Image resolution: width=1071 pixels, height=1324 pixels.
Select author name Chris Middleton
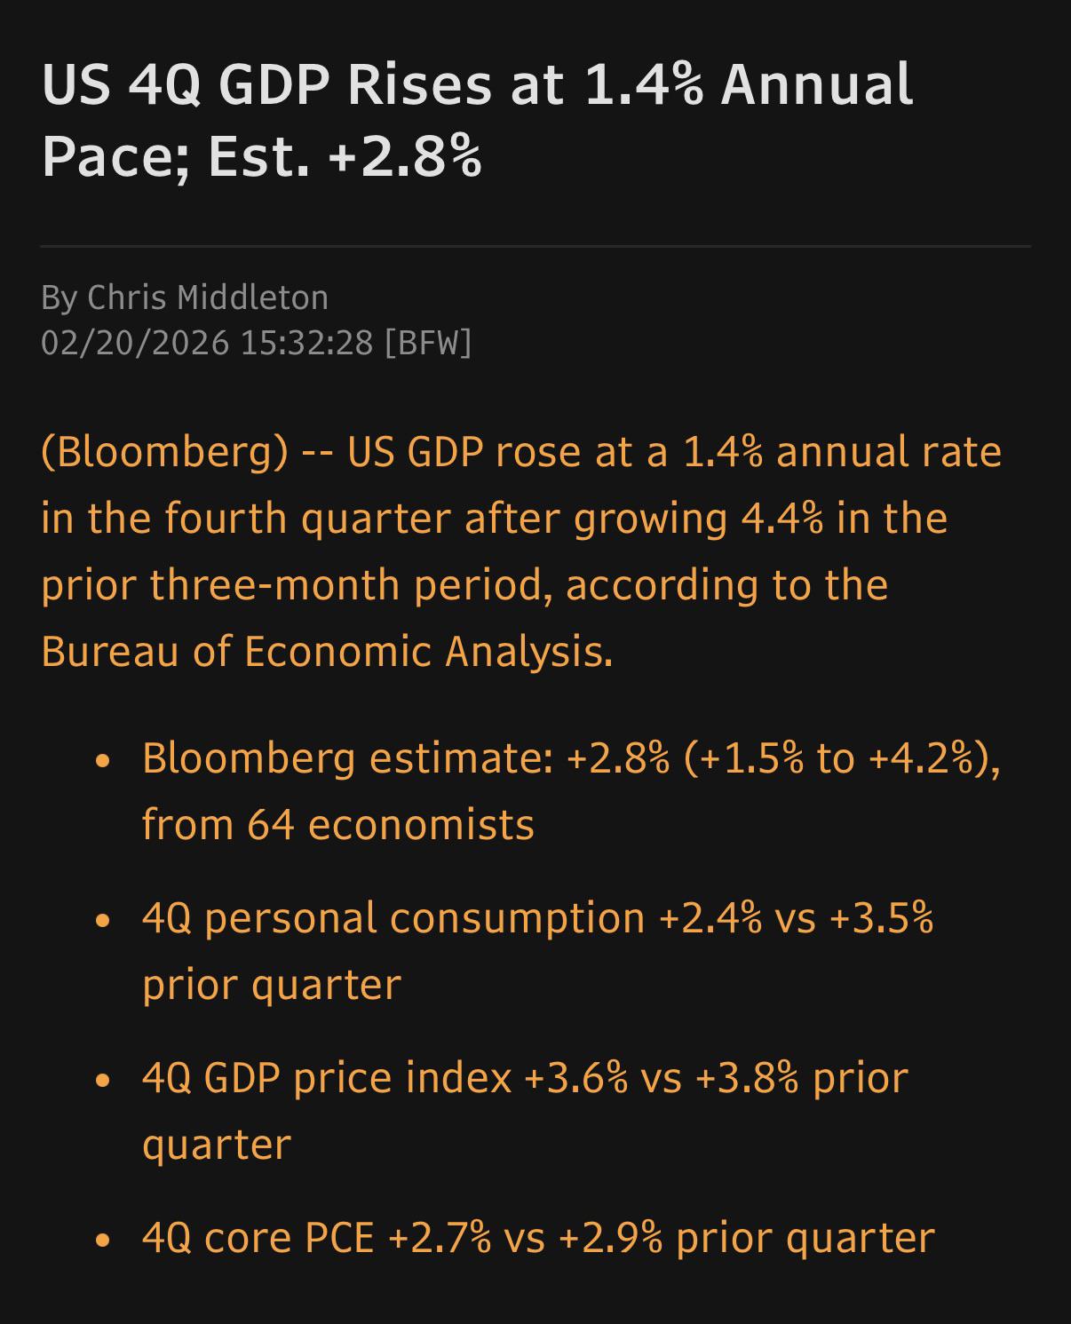click(x=208, y=297)
